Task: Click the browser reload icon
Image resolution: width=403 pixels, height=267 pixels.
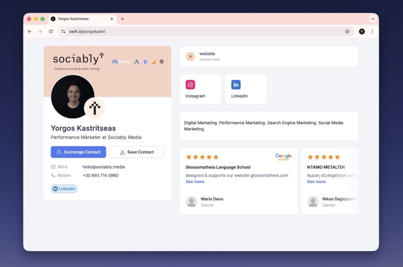Action: [x=51, y=32]
